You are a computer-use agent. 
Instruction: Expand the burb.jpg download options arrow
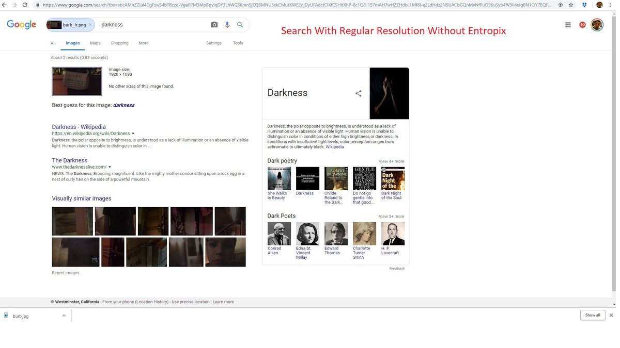[64, 316]
